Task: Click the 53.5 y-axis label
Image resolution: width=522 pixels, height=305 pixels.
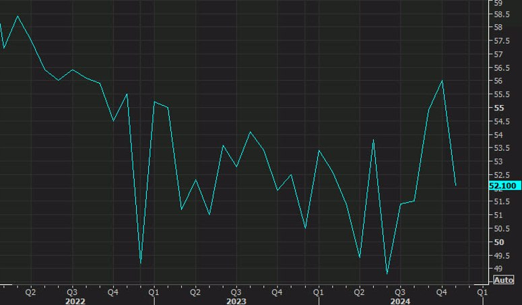Action: 502,148
